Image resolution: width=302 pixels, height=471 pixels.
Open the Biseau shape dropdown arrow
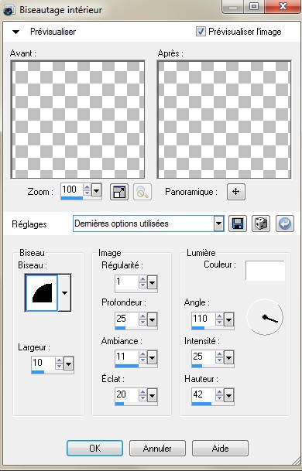(64, 292)
